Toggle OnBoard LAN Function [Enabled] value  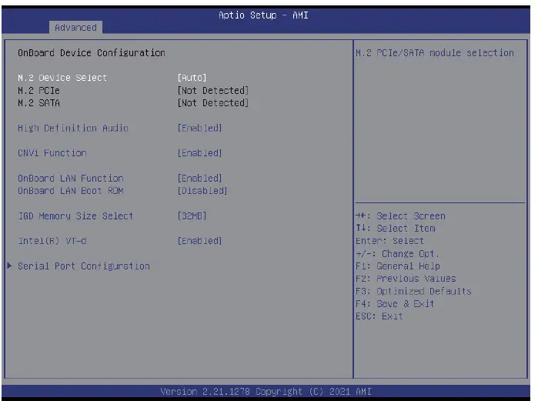click(199, 179)
